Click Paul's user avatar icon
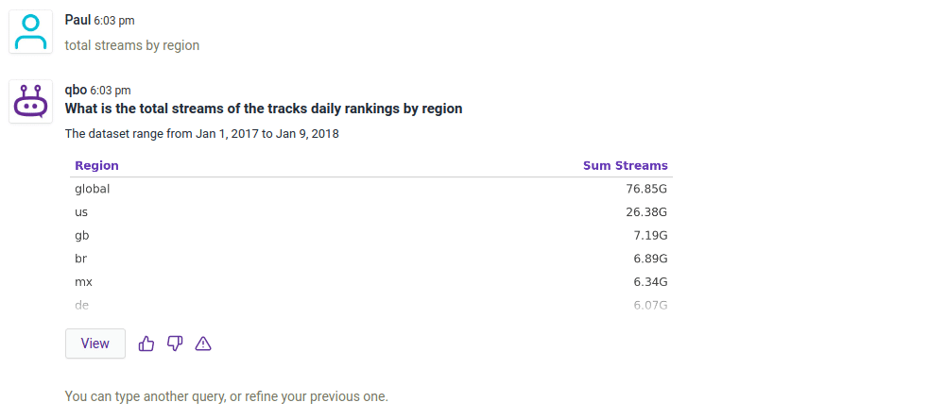Screen dimensions: 946x419 30,32
